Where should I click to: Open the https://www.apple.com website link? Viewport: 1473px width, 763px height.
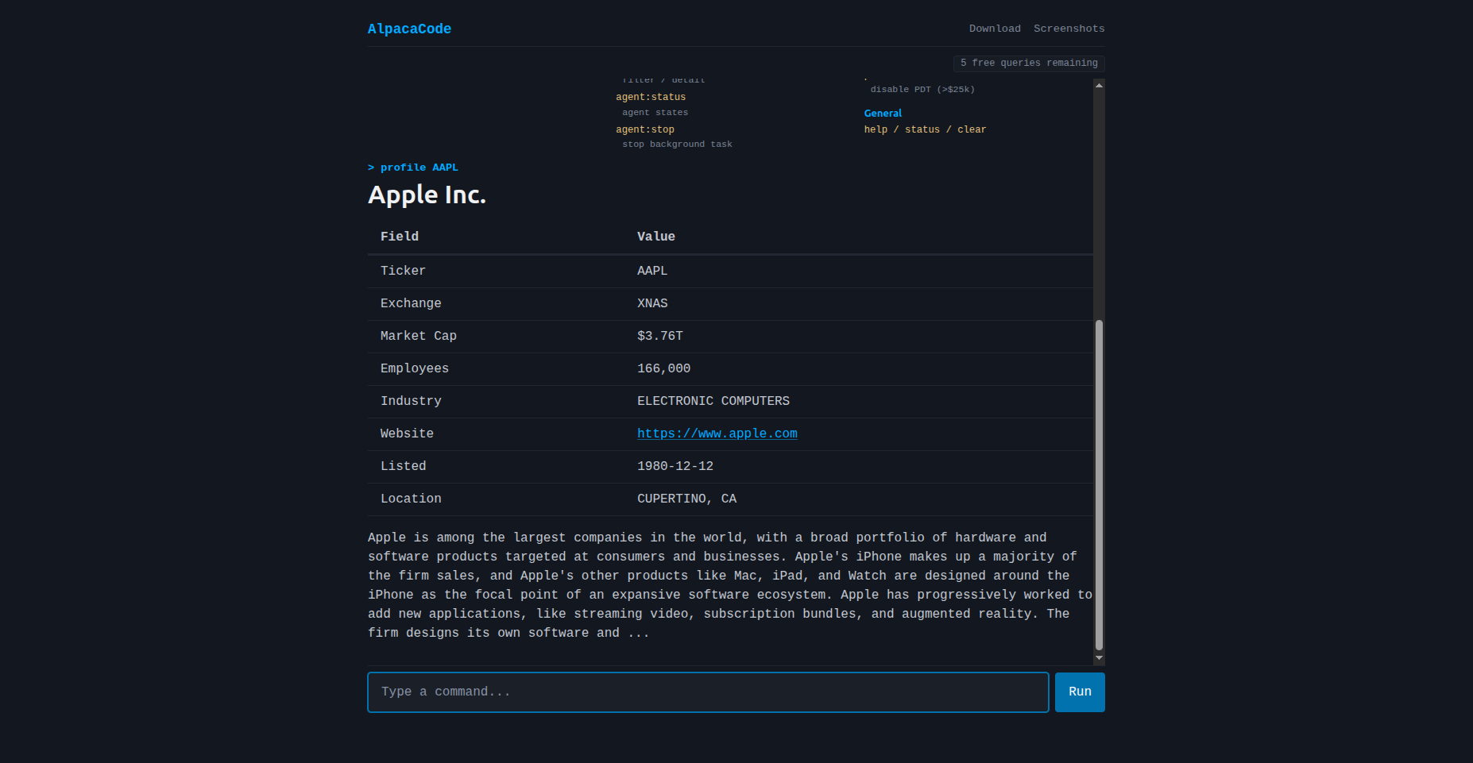pyautogui.click(x=717, y=434)
